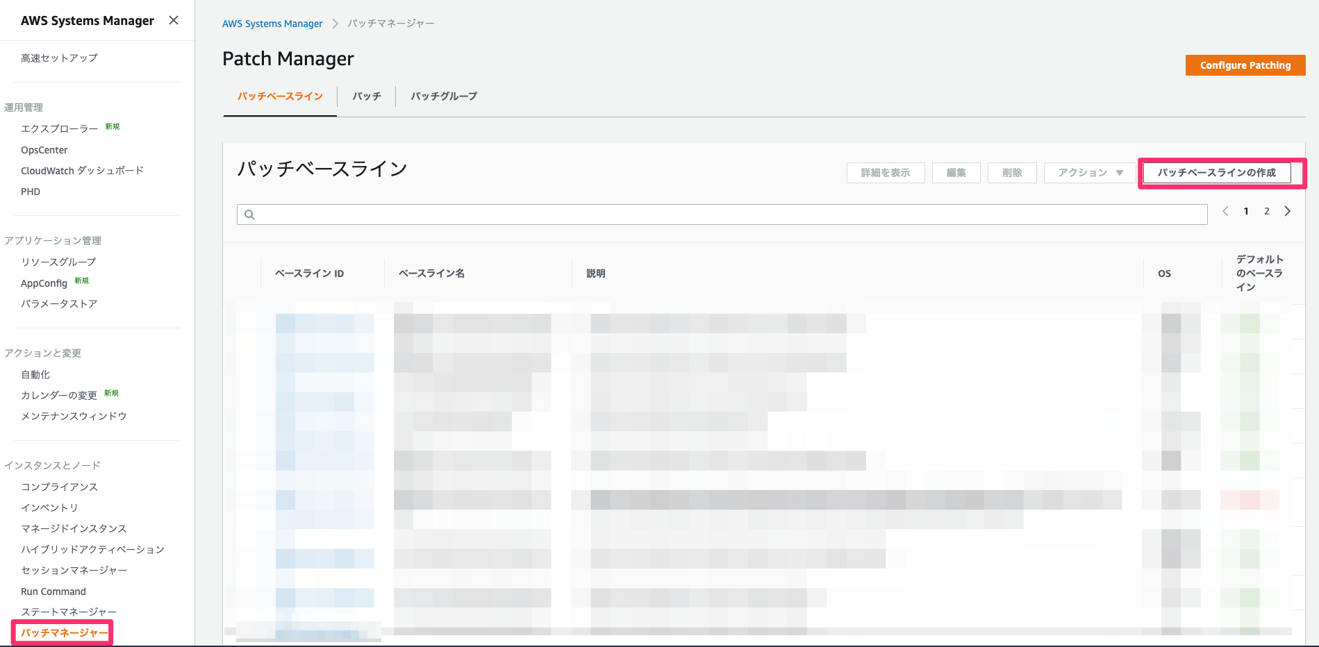Open ステートマネージャー in sidebar
1319x647 pixels.
tap(69, 612)
